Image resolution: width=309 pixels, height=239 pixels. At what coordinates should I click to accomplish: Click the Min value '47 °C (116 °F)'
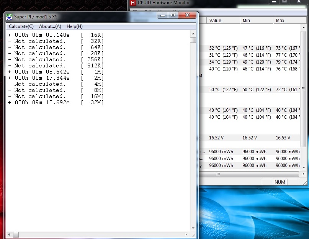tap(257, 48)
